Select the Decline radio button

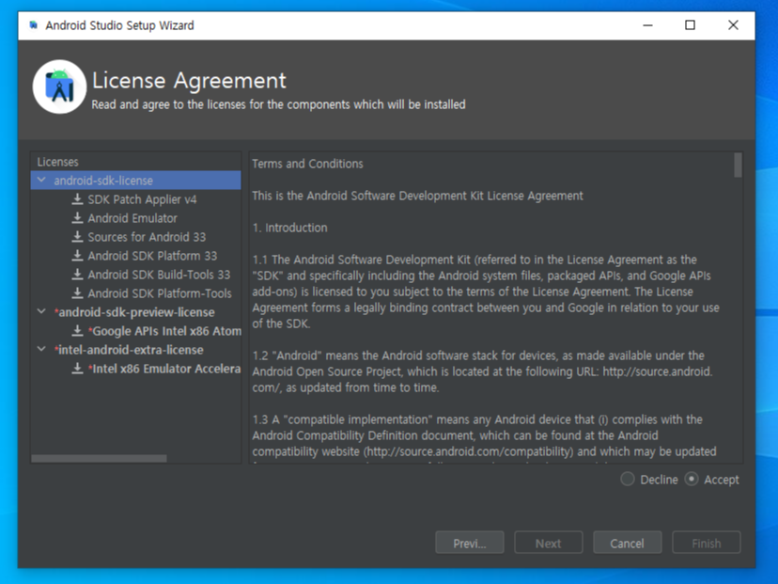[627, 480]
